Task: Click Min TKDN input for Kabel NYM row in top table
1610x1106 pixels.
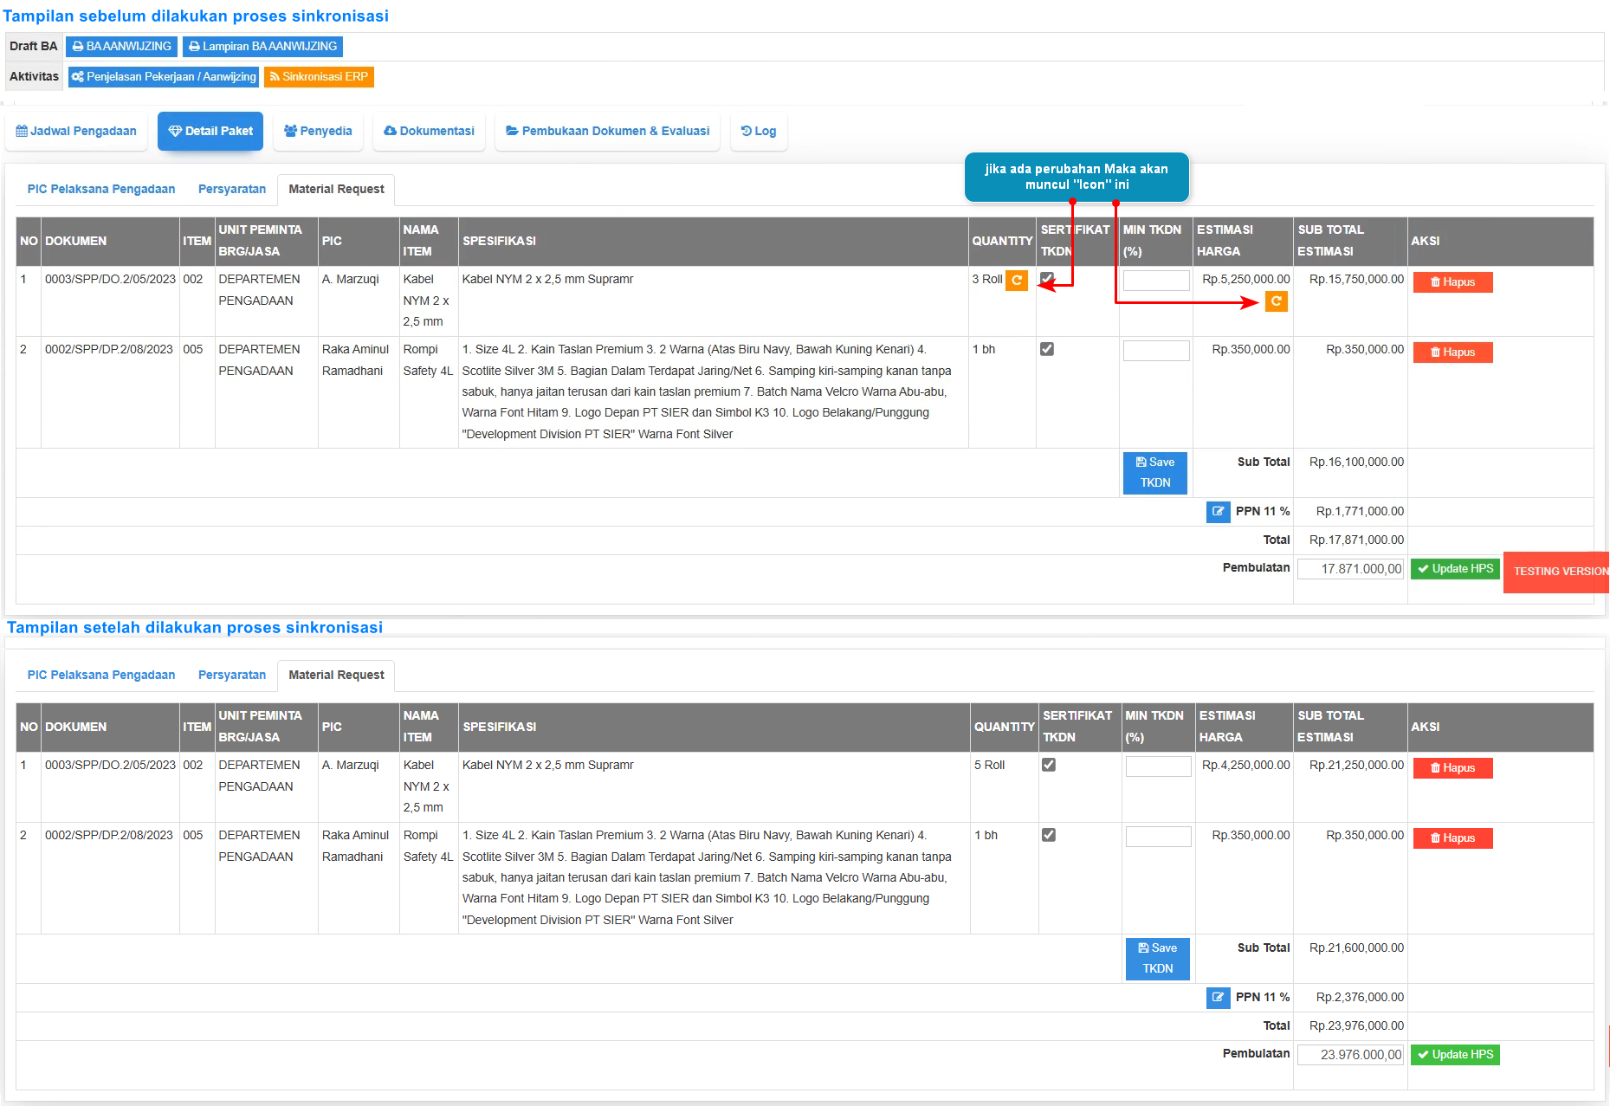Action: [x=1156, y=281]
